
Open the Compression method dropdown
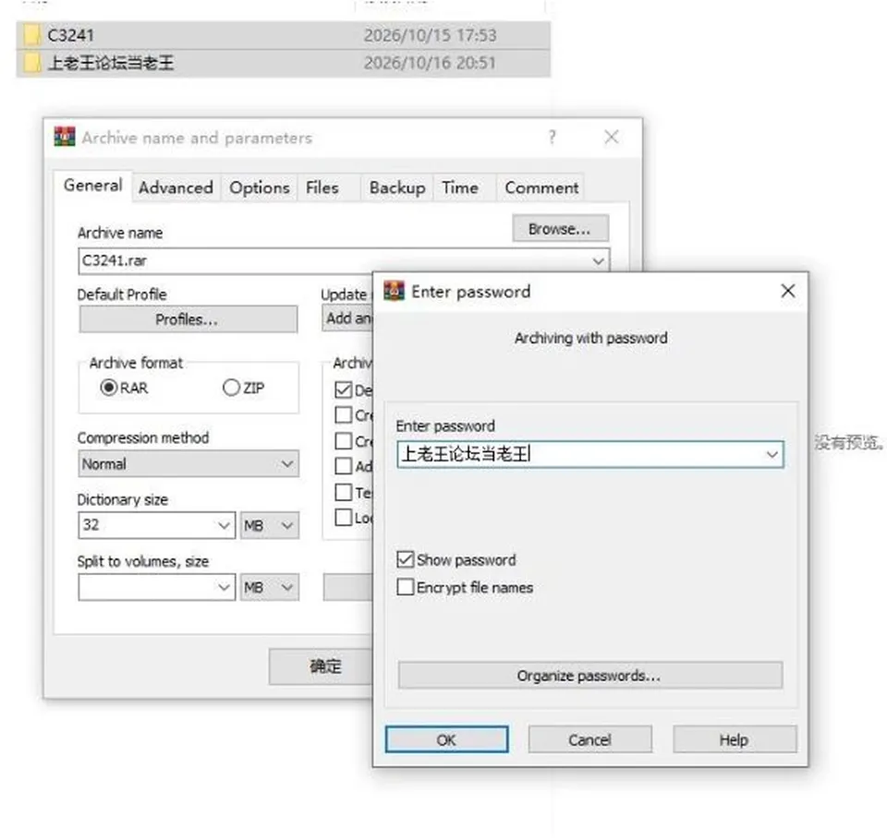click(x=188, y=463)
